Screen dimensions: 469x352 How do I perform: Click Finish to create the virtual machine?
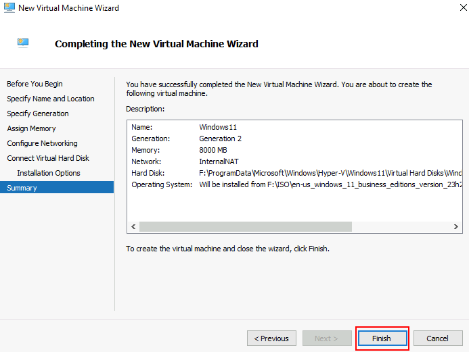(382, 338)
